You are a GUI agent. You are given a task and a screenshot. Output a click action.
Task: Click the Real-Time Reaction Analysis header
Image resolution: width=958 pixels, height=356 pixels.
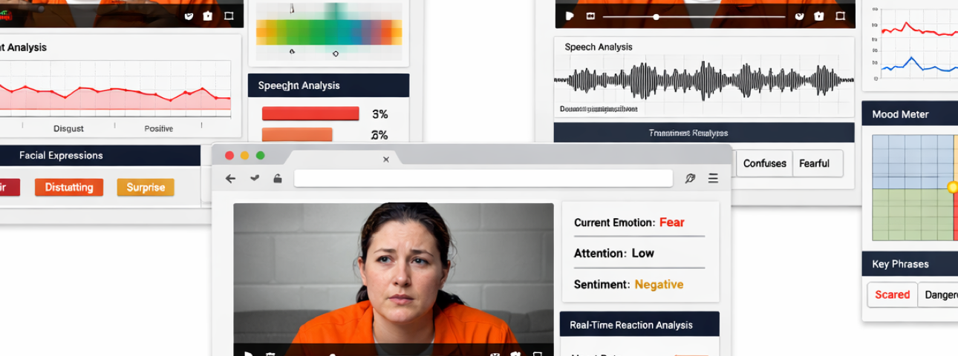tap(639, 324)
